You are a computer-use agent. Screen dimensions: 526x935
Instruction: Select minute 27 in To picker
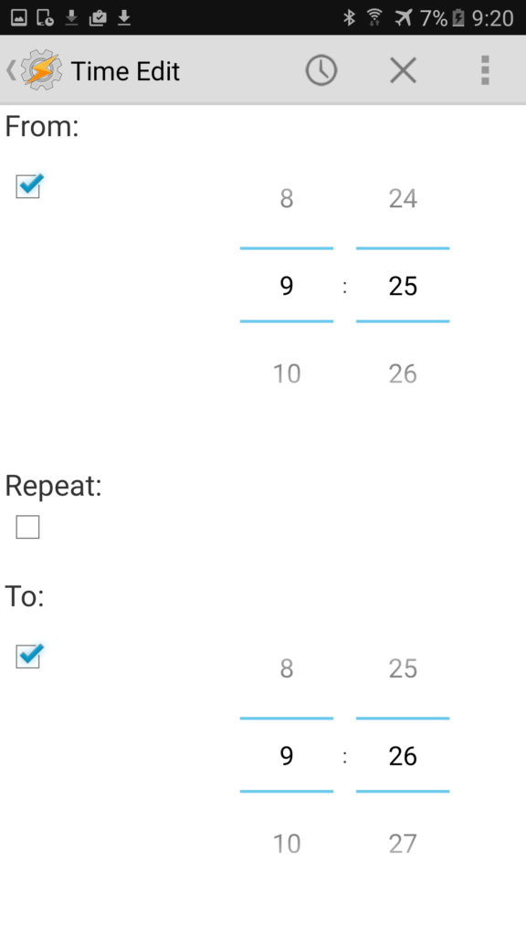tap(403, 844)
